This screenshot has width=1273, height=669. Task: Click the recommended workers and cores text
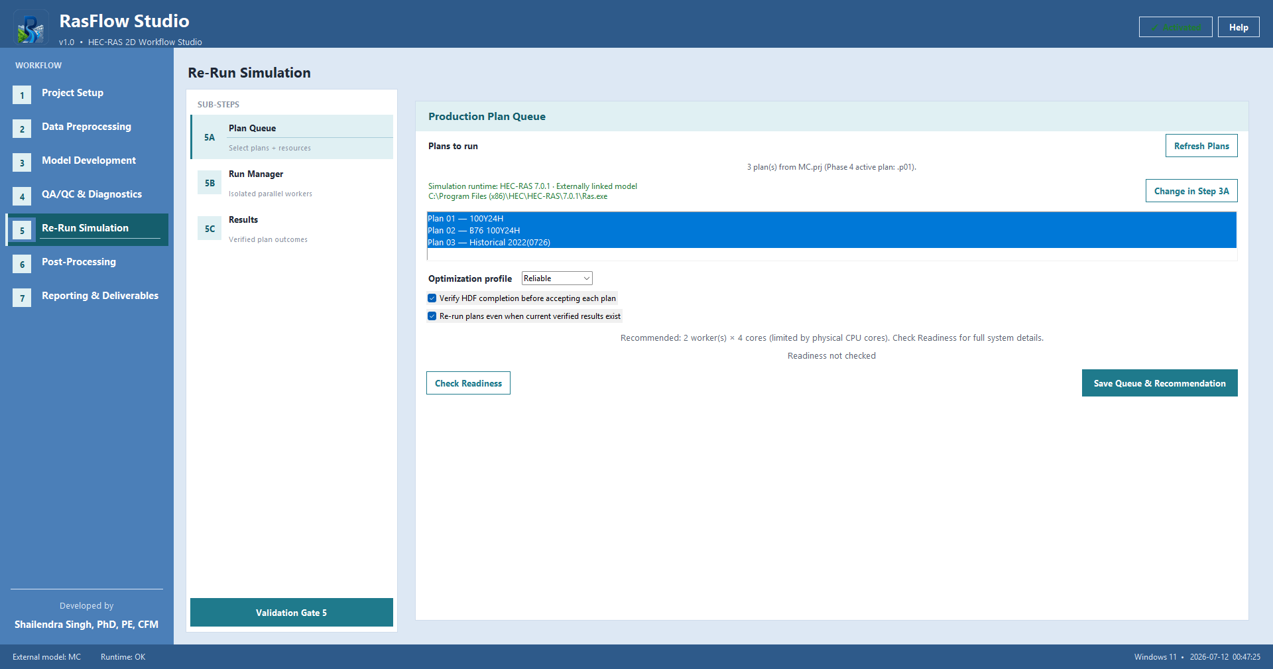click(831, 338)
